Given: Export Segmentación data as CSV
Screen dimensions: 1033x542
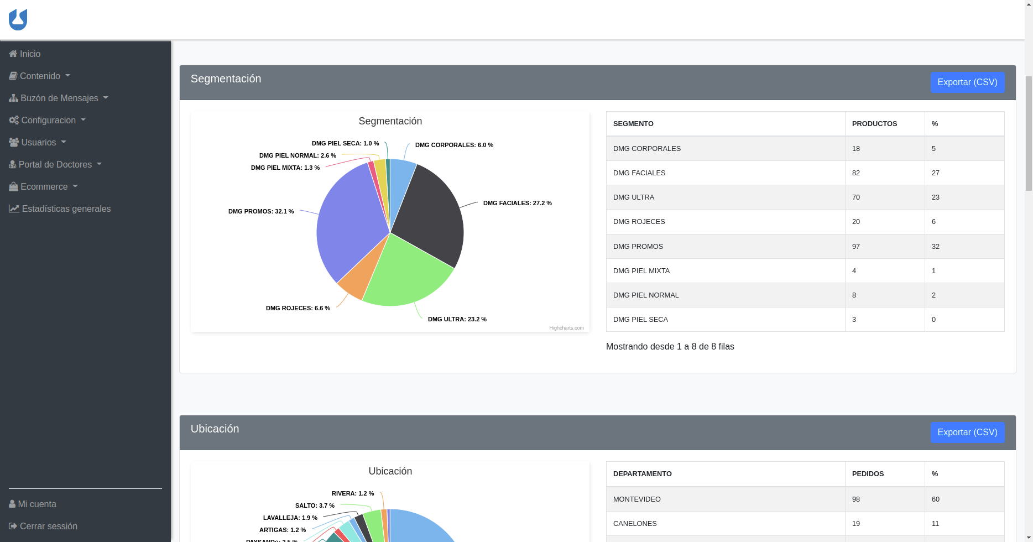Looking at the screenshot, I should click(x=967, y=82).
